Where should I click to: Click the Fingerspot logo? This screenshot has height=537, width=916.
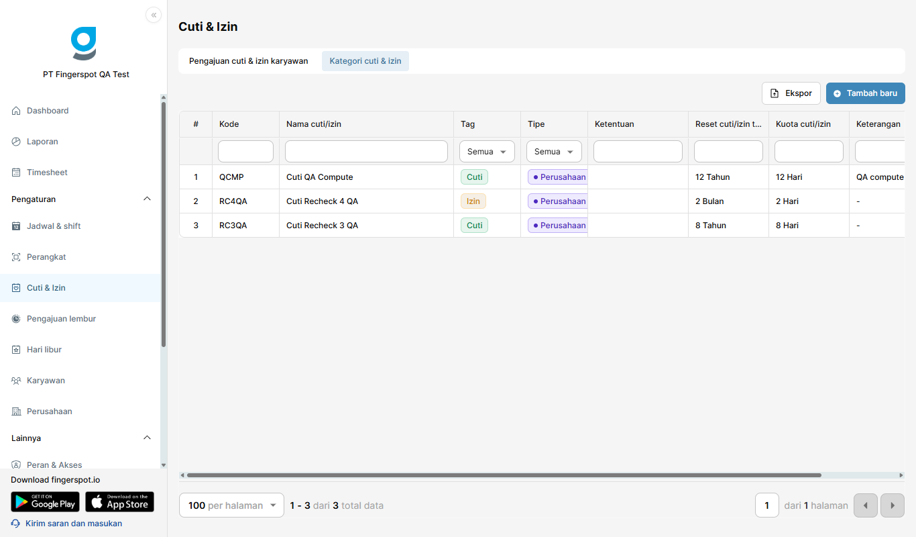(84, 44)
